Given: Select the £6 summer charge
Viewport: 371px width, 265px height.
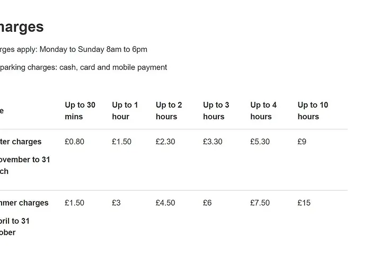Looking at the screenshot, I should click(207, 203).
